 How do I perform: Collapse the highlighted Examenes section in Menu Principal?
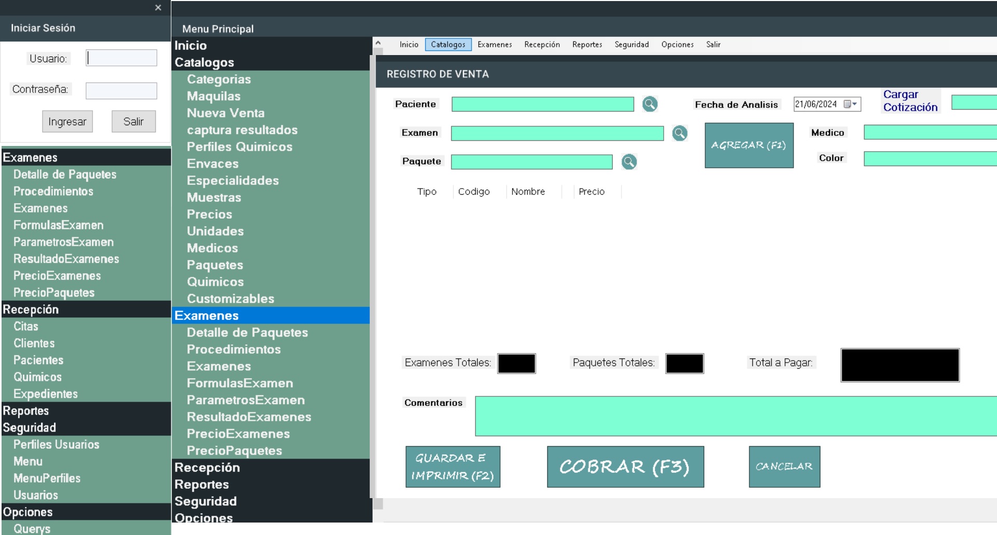coord(207,316)
